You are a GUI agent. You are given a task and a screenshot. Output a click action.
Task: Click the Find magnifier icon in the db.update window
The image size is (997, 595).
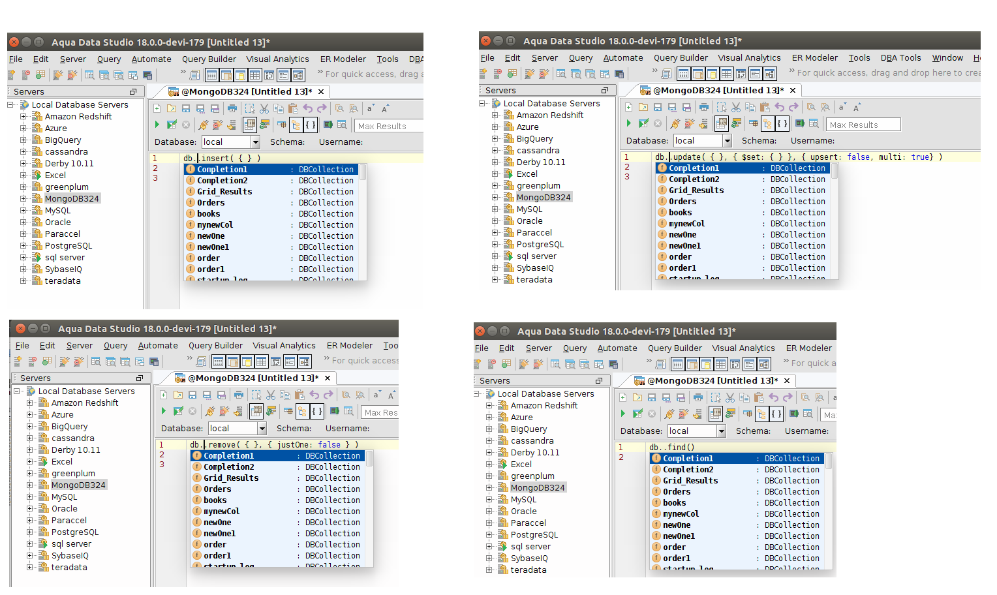(811, 107)
